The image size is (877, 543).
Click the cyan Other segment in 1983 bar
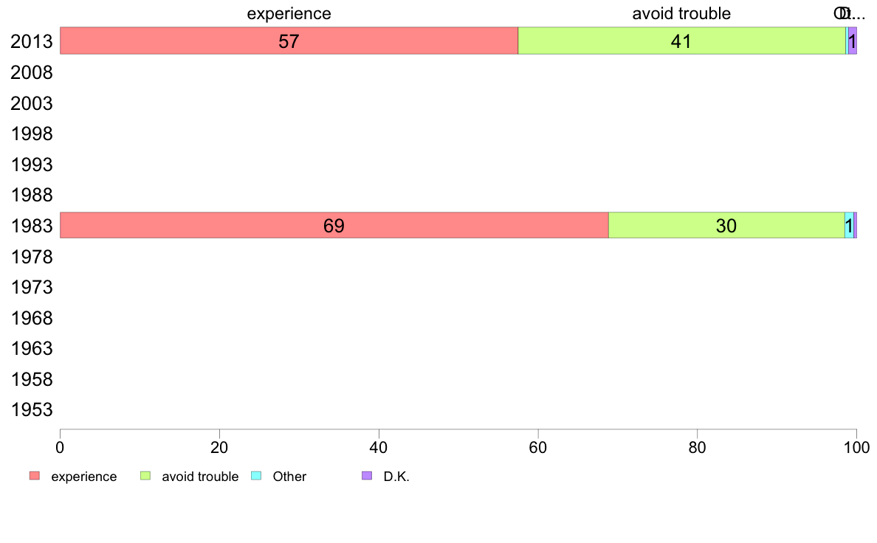(x=849, y=225)
